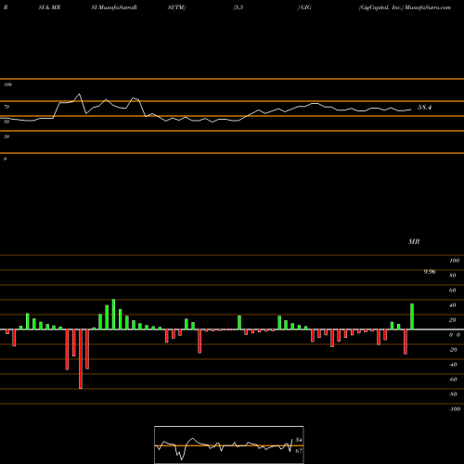The width and height of the screenshot is (464, 464).
Task: Click the -60 label on MR axis
Action: click(x=453, y=380)
